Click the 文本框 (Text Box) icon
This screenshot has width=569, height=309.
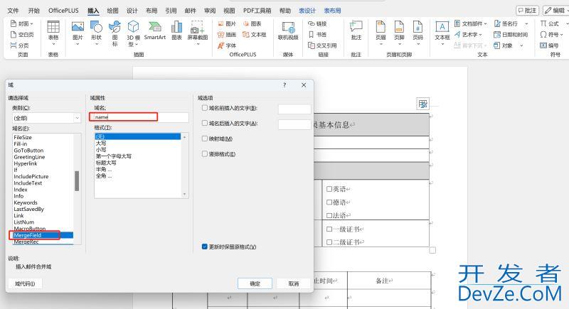(x=442, y=28)
